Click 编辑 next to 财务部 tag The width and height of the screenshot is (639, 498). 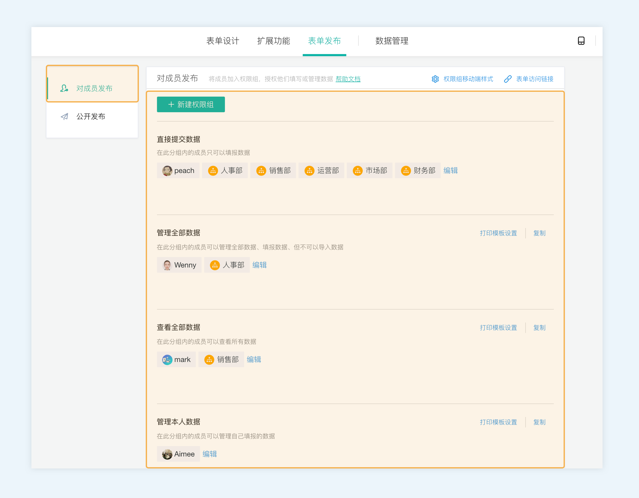tap(451, 170)
